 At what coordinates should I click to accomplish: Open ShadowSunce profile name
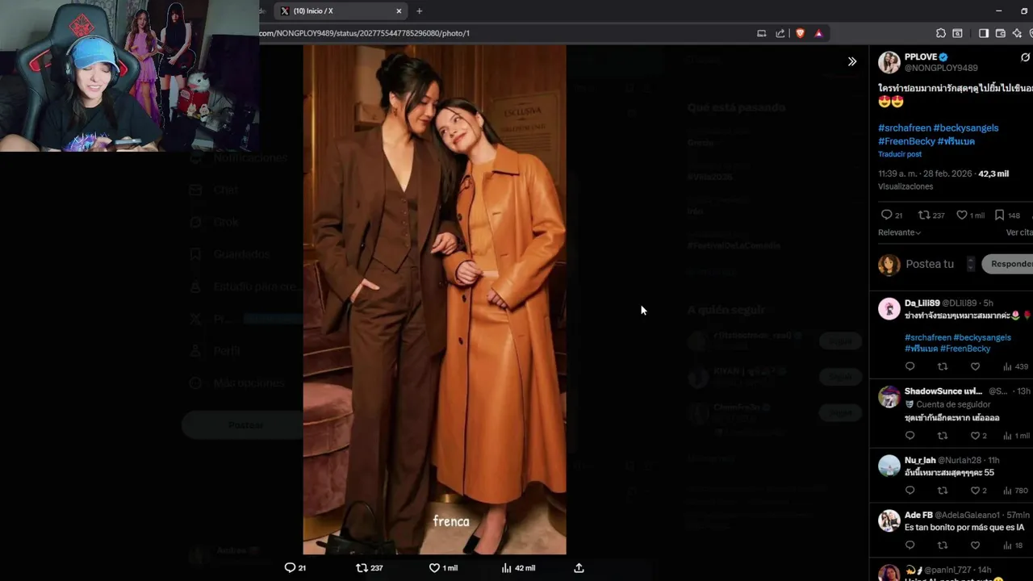(x=943, y=391)
